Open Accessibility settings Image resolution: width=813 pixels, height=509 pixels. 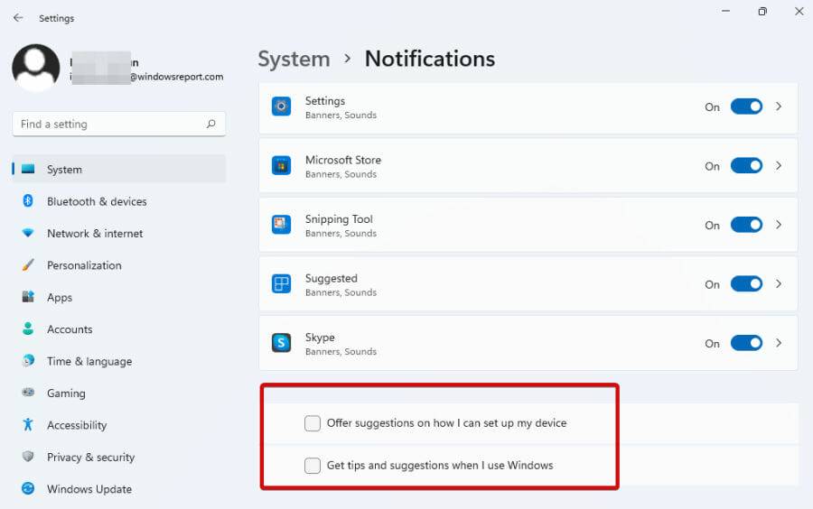[119, 424]
